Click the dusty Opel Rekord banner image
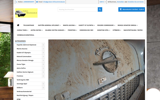 [x=97, y=70]
